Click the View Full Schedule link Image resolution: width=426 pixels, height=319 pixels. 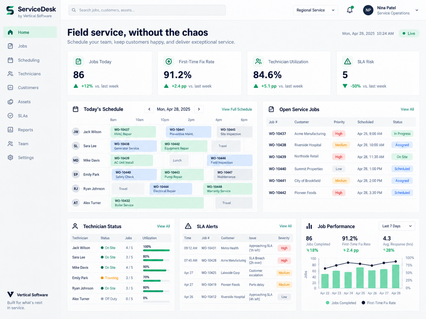237,109
